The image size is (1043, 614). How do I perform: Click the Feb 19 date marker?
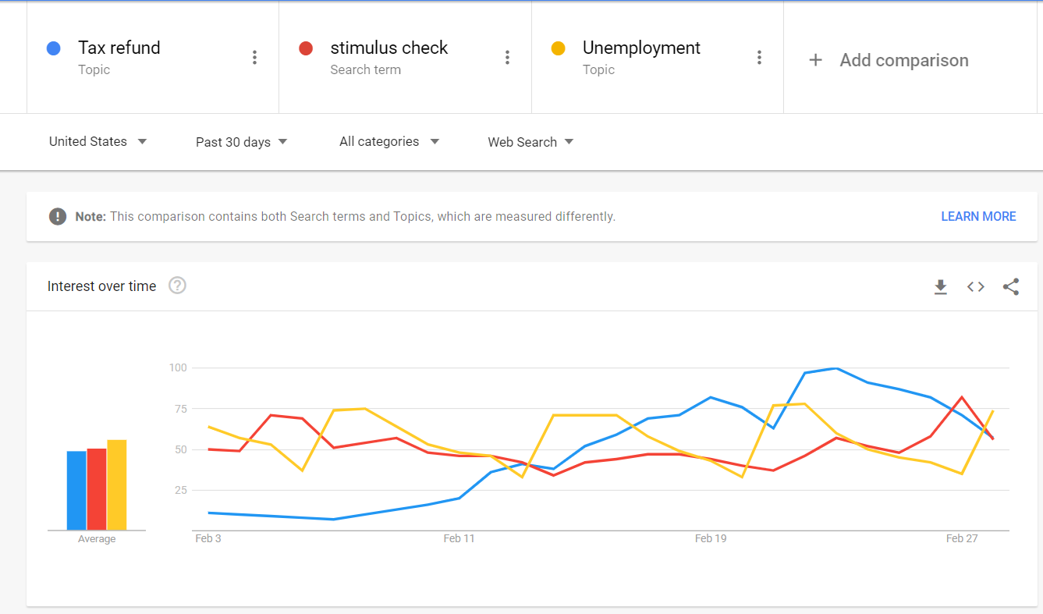[x=710, y=538]
